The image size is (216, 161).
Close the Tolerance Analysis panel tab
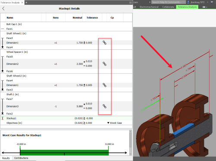tap(22, 3)
